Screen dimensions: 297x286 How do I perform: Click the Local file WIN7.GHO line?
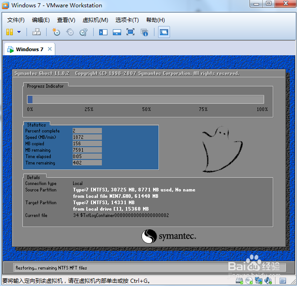(116, 196)
